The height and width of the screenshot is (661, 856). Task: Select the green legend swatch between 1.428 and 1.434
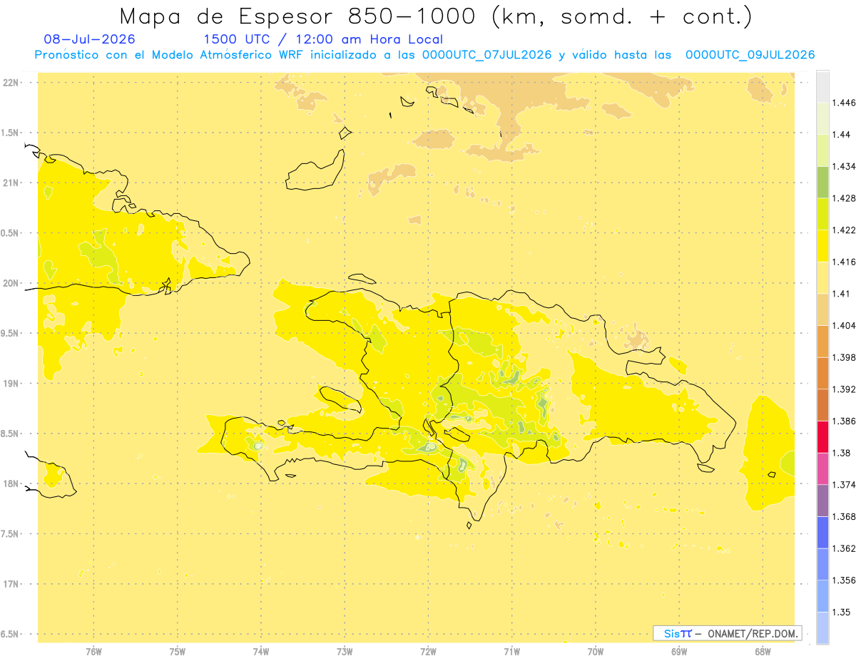[x=822, y=182]
